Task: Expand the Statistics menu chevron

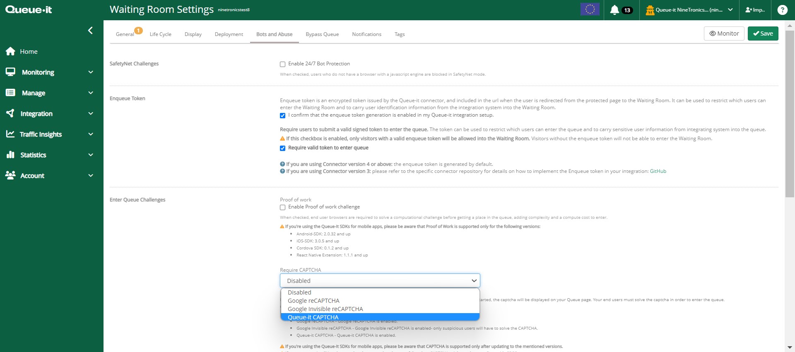Action: (91, 155)
